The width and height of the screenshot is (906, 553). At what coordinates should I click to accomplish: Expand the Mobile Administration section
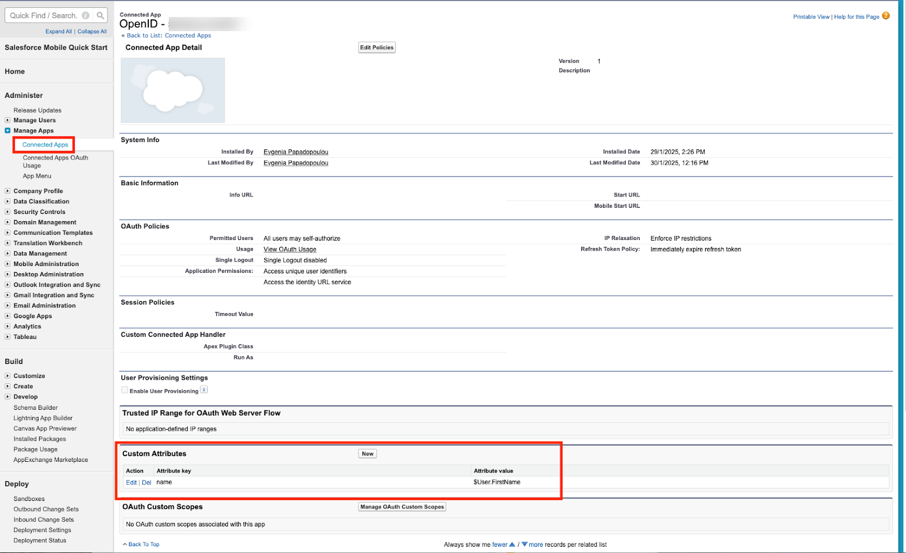click(7, 264)
